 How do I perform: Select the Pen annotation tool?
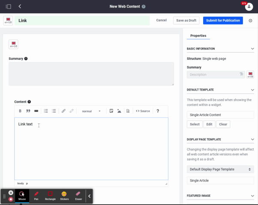point(36,196)
